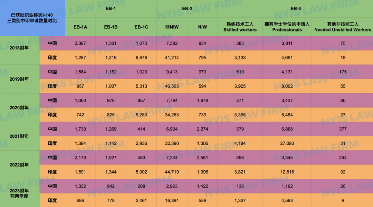Click the EB-2 category header
Screen dimensions: 373x207
[x=187, y=9]
